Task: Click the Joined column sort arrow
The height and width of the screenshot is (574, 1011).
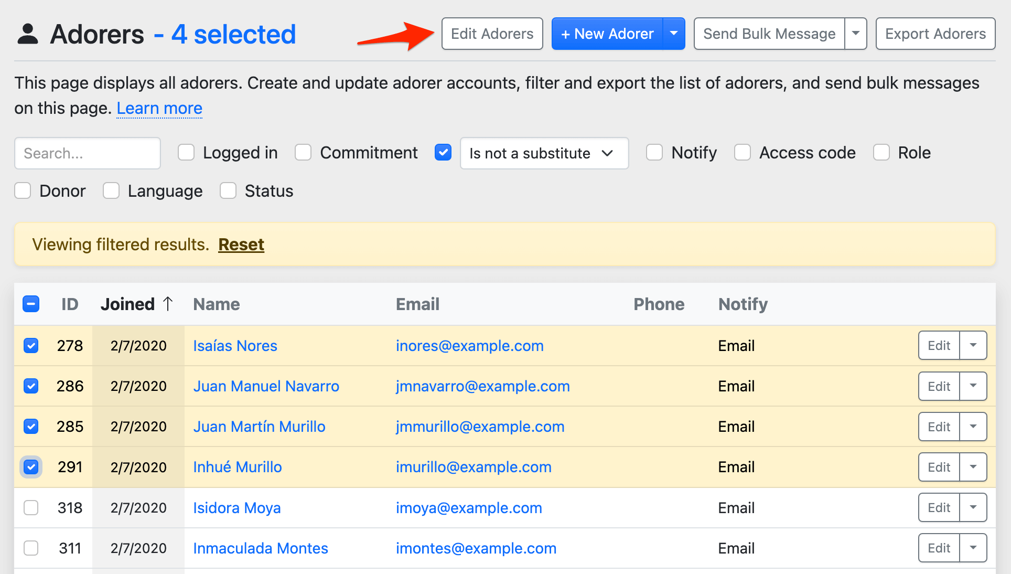Action: [x=168, y=304]
